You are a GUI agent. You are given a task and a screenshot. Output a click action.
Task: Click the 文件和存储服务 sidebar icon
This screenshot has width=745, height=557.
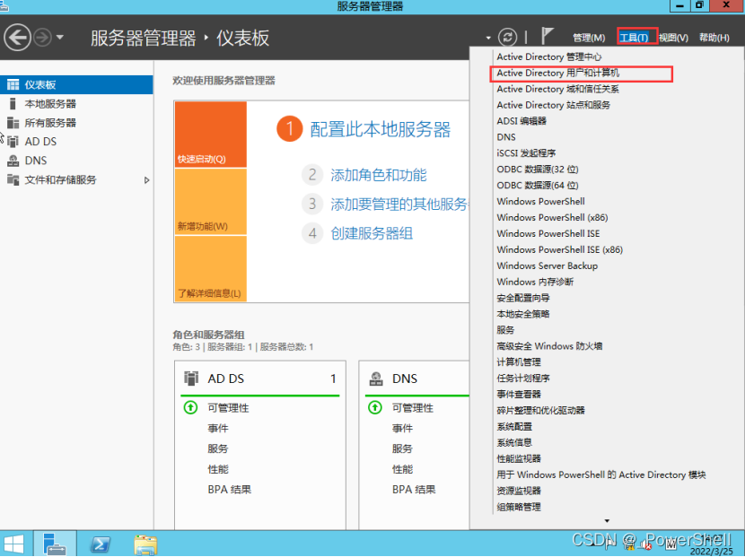pyautogui.click(x=13, y=179)
